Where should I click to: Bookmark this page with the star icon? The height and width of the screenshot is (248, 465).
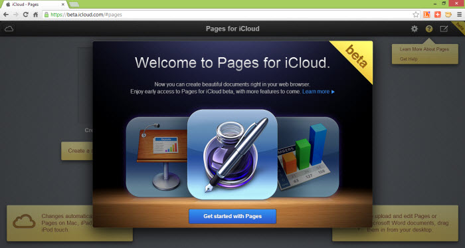[x=416, y=14]
